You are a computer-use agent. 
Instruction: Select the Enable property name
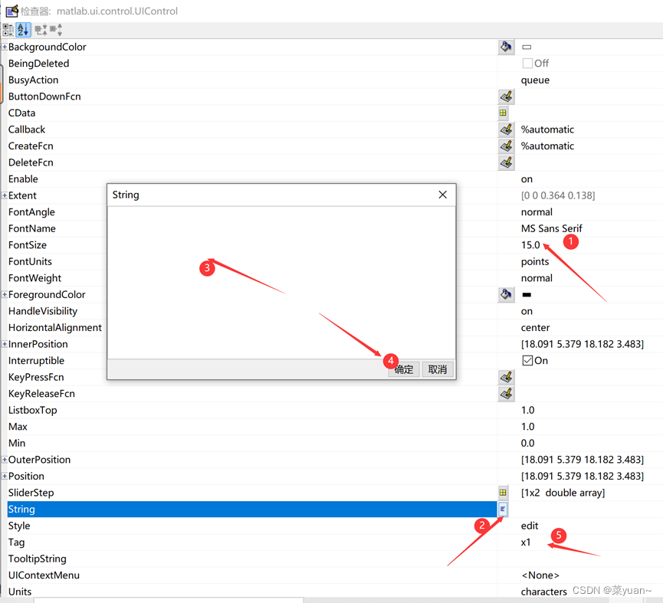[23, 179]
